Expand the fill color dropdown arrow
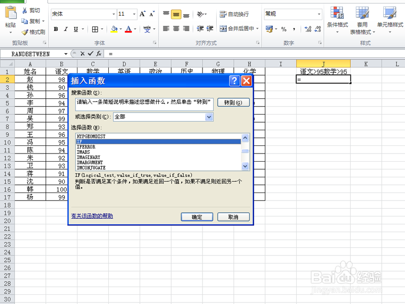 pos(120,29)
